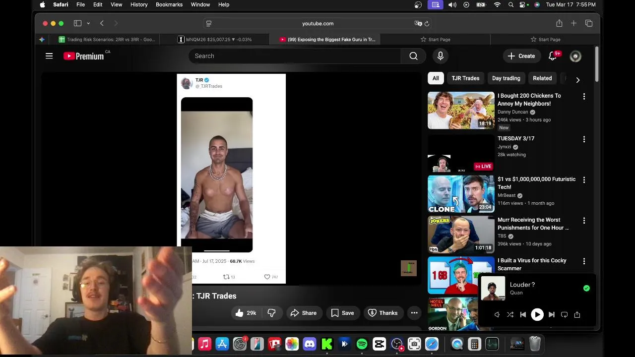Image resolution: width=635 pixels, height=357 pixels.
Task: Reload the youtube.com page
Action: pyautogui.click(x=427, y=23)
